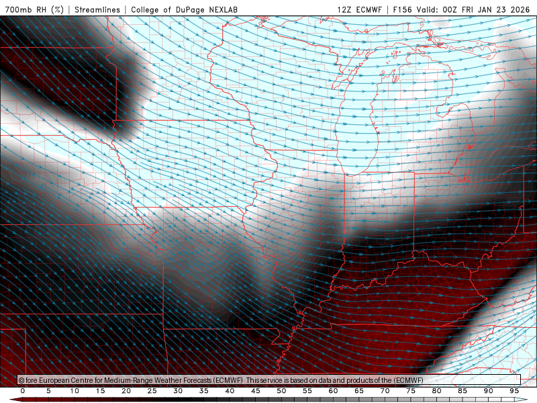Select the "75" legend label

[x=411, y=391]
